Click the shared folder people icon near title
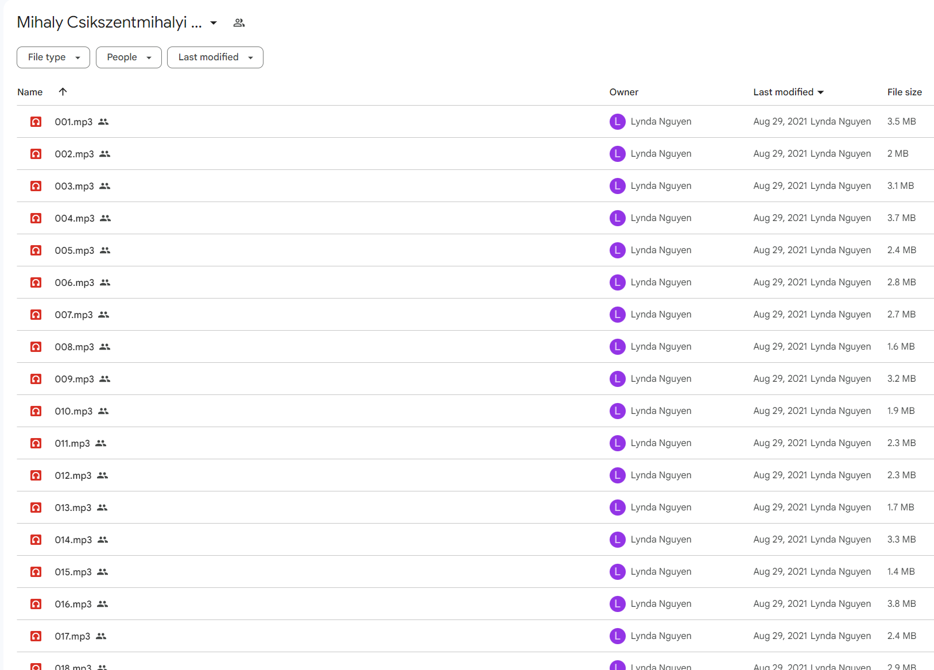Image resolution: width=934 pixels, height=670 pixels. [239, 23]
